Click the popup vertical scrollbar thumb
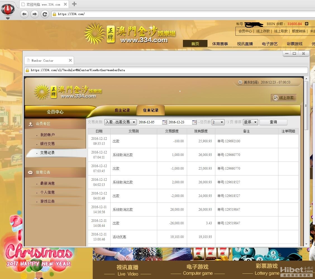 pyautogui.click(x=306, y=106)
